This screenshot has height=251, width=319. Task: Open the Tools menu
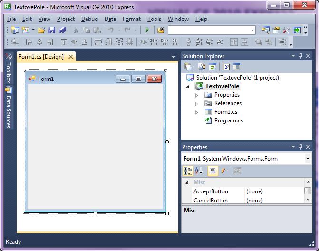154,19
